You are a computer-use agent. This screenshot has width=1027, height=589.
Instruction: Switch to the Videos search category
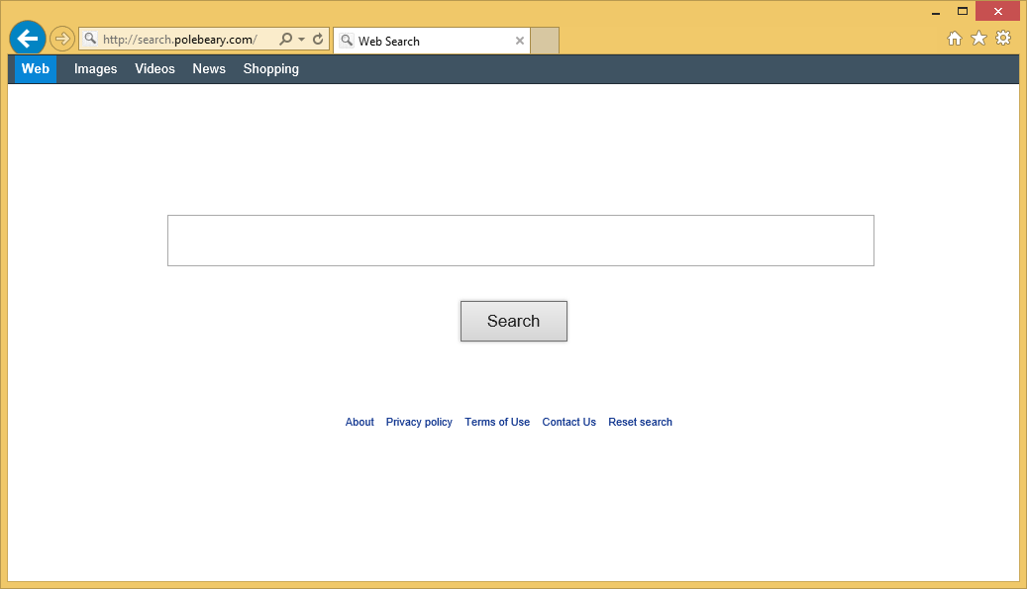(154, 68)
